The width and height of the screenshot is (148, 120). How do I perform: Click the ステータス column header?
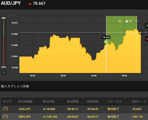pyautogui.click(x=114, y=101)
